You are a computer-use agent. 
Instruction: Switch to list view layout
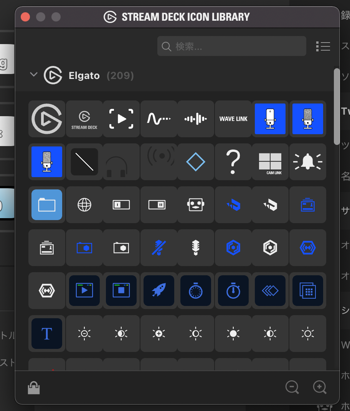click(x=323, y=46)
